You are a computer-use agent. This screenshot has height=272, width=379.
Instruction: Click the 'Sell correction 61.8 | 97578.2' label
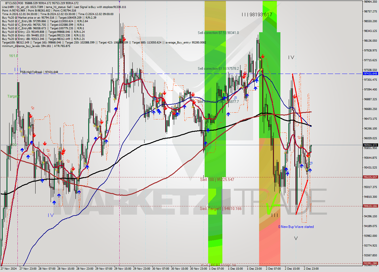tap(218, 69)
